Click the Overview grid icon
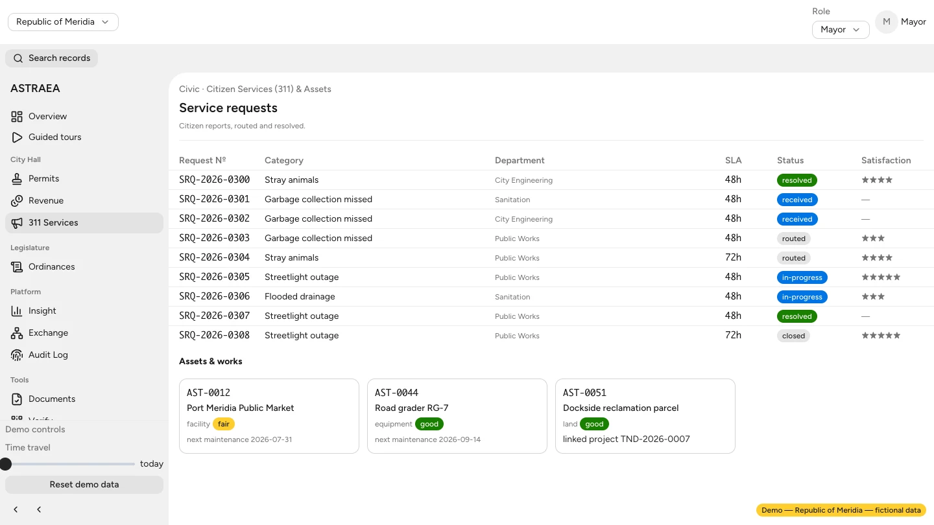Image resolution: width=934 pixels, height=525 pixels. pos(17,117)
